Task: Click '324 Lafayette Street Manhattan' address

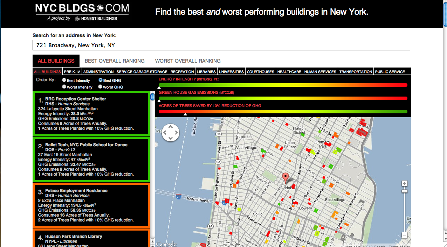Action: click(68, 109)
